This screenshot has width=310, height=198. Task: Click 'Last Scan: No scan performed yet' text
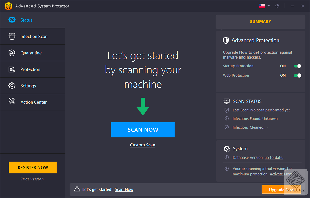pos(261,110)
